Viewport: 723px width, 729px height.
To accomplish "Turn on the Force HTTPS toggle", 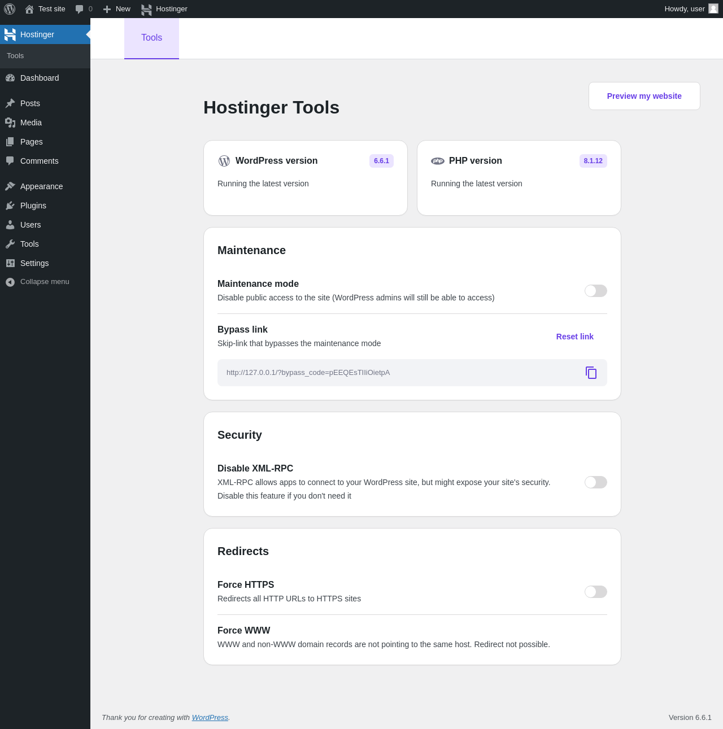I will [x=596, y=592].
